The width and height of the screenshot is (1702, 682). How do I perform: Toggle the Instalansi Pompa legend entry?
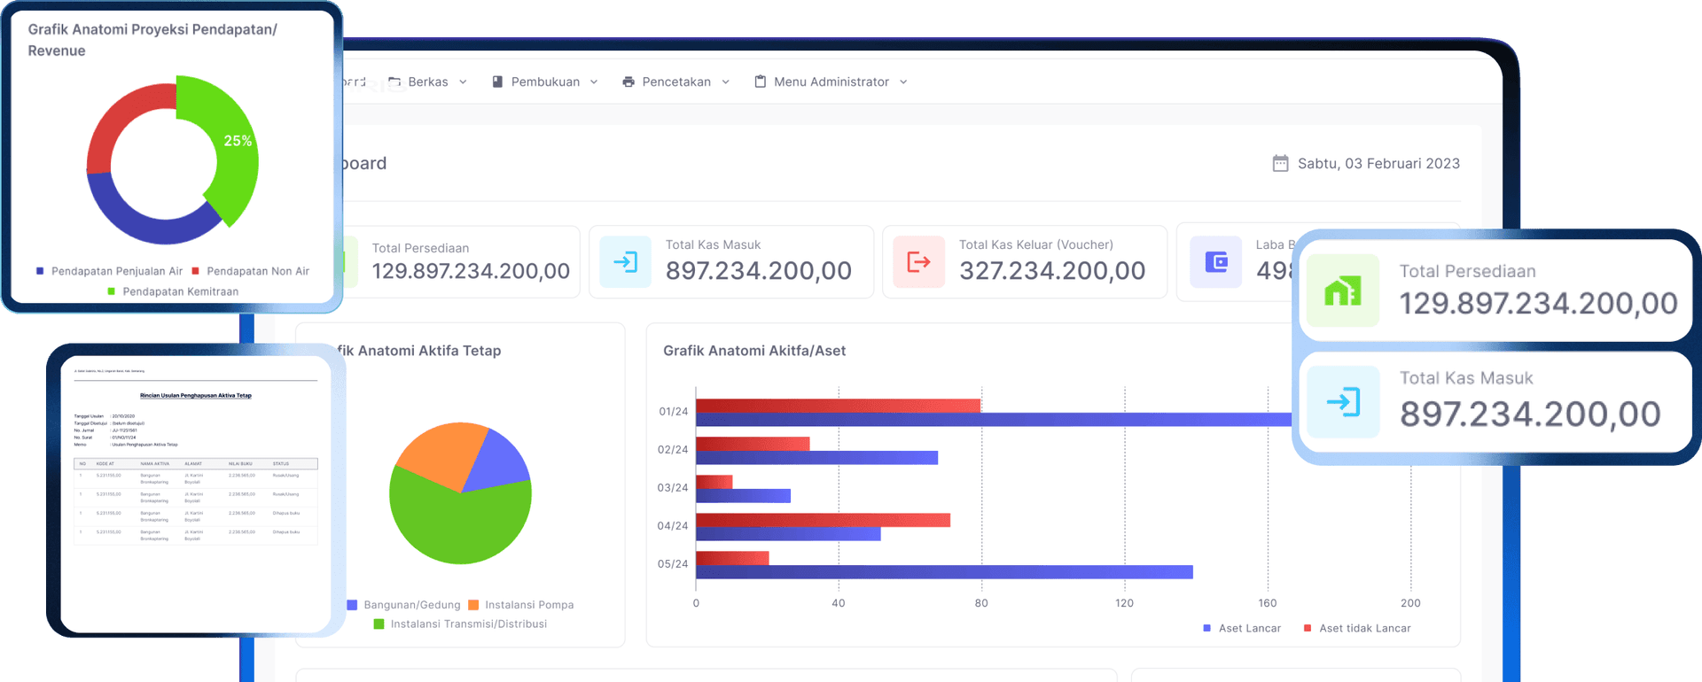click(x=521, y=605)
